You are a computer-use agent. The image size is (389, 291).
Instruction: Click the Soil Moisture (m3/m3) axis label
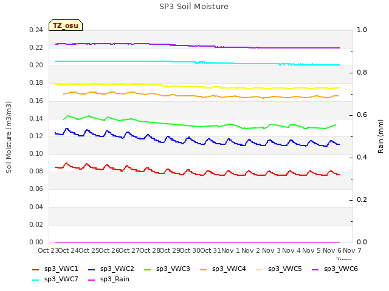coord(9,137)
